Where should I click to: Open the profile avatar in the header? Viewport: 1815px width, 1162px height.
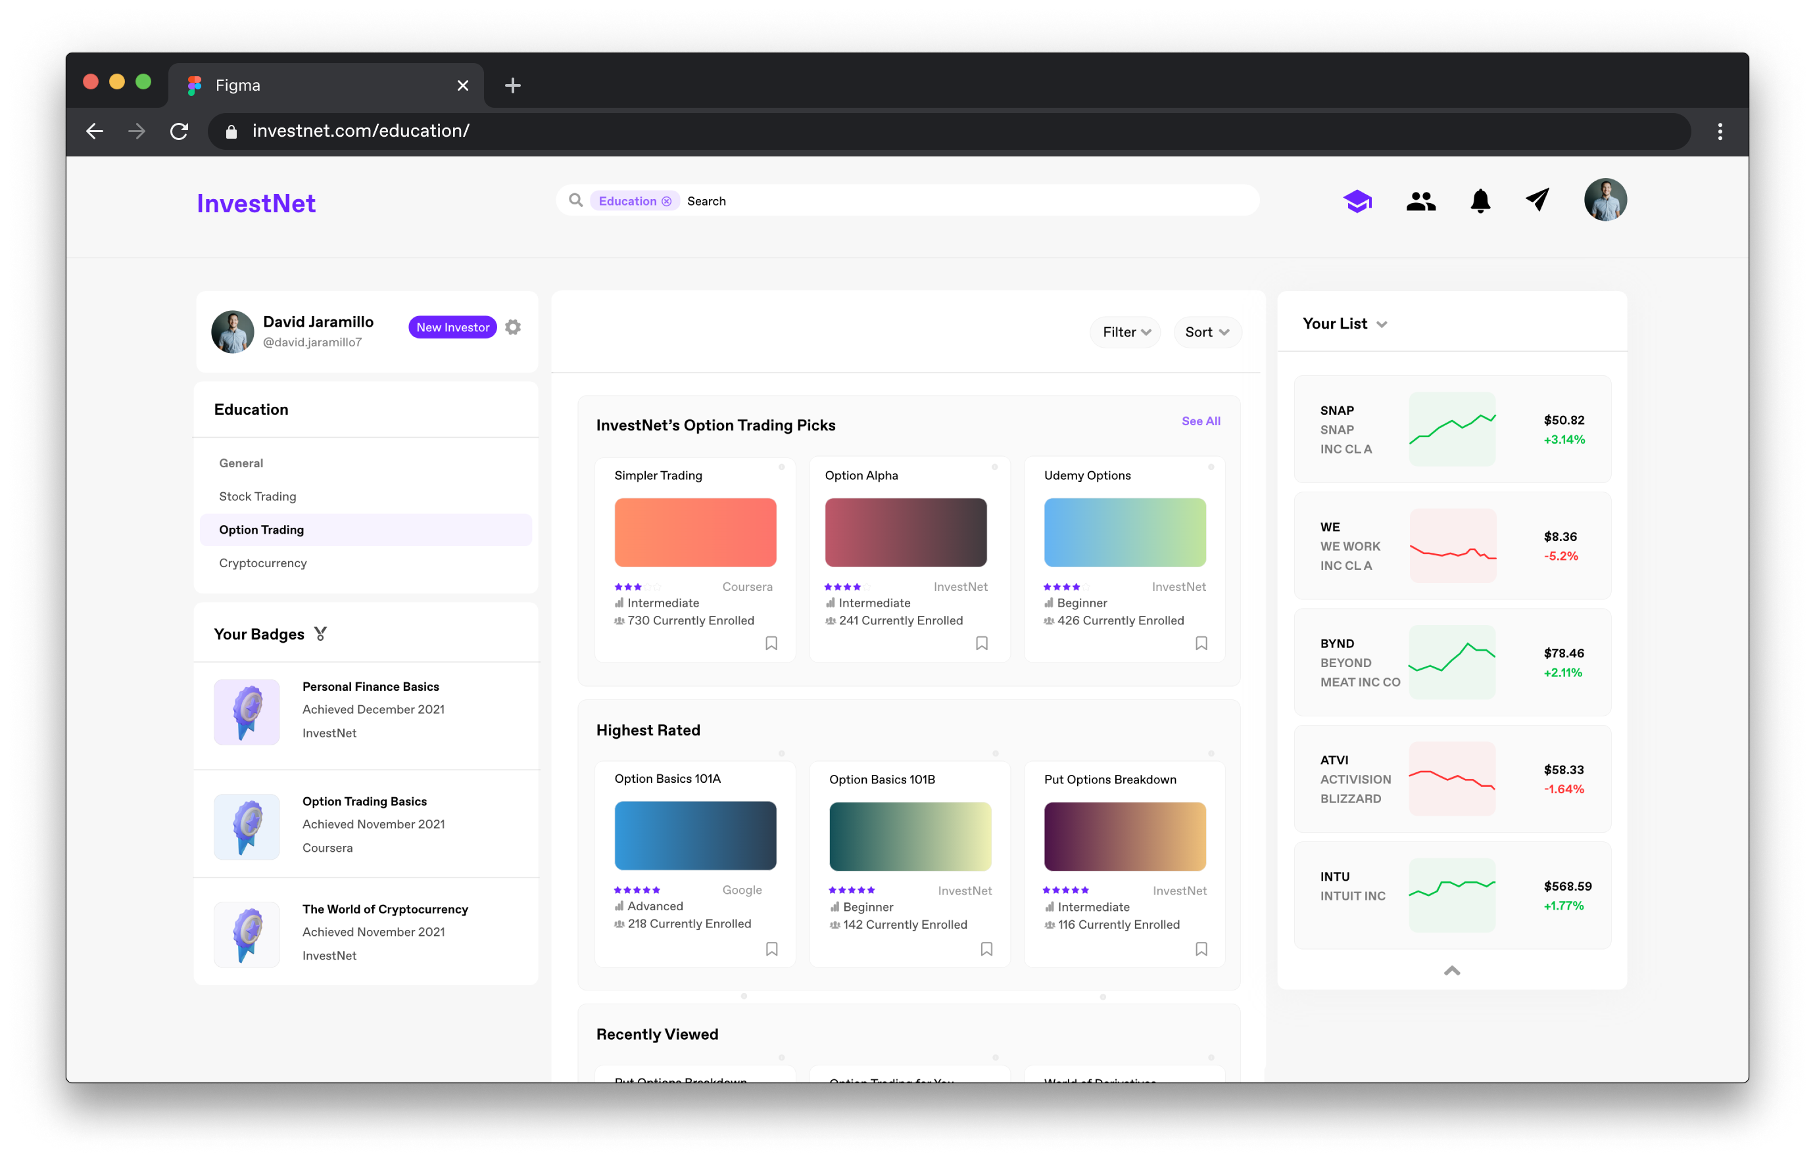[1605, 200]
